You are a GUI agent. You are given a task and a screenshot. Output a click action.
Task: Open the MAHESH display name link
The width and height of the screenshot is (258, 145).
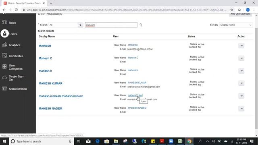point(45,46)
